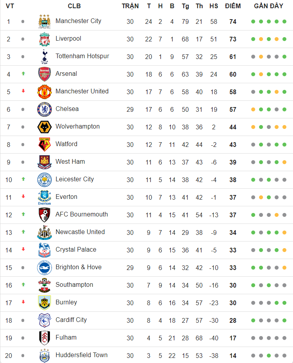This screenshot has height=363, width=293.
Task: Sort by the TRẬN column header
Action: [x=130, y=6]
